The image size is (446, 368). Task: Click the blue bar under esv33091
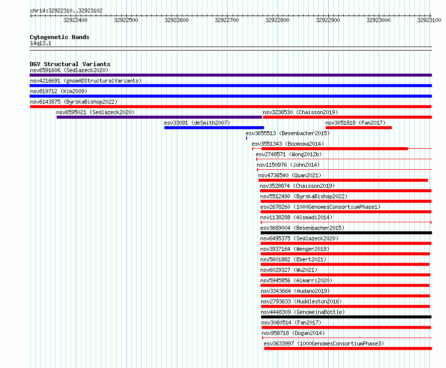click(214, 128)
